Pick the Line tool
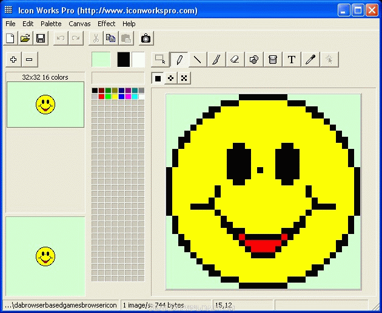The image size is (382, 313). tap(198, 60)
